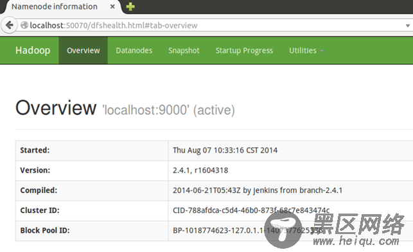Click the Version: label cell
Screen dimensions: 413x252
pyautogui.click(x=92, y=171)
